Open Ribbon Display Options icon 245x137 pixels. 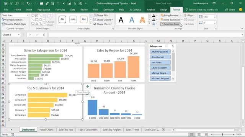point(214,3)
